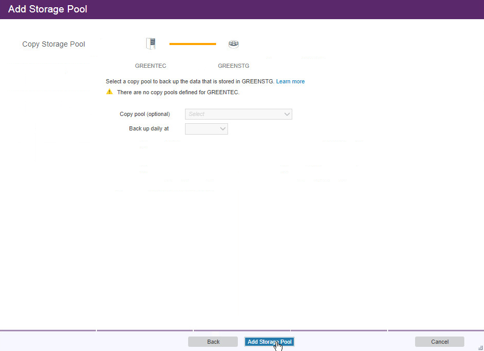Click the first wizard progress segment
Screen dimensions: 484x351
coord(48,330)
